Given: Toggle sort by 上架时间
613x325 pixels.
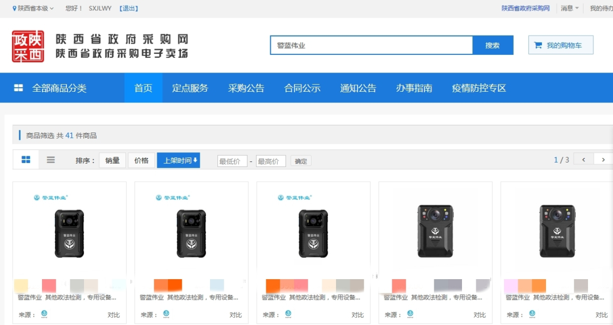Looking at the screenshot, I should click(x=178, y=160).
